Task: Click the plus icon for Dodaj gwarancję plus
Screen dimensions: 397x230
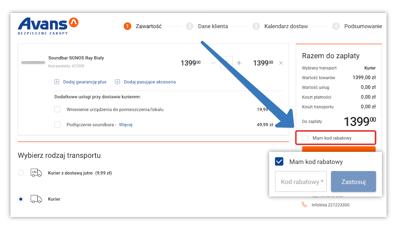Action: 57,82
